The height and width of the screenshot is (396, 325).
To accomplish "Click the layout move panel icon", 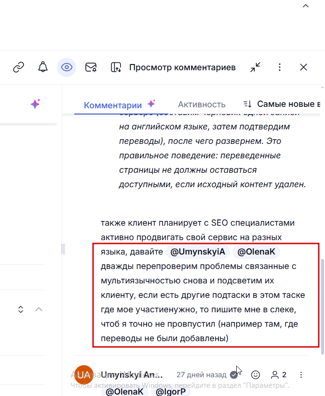I will 116,67.
